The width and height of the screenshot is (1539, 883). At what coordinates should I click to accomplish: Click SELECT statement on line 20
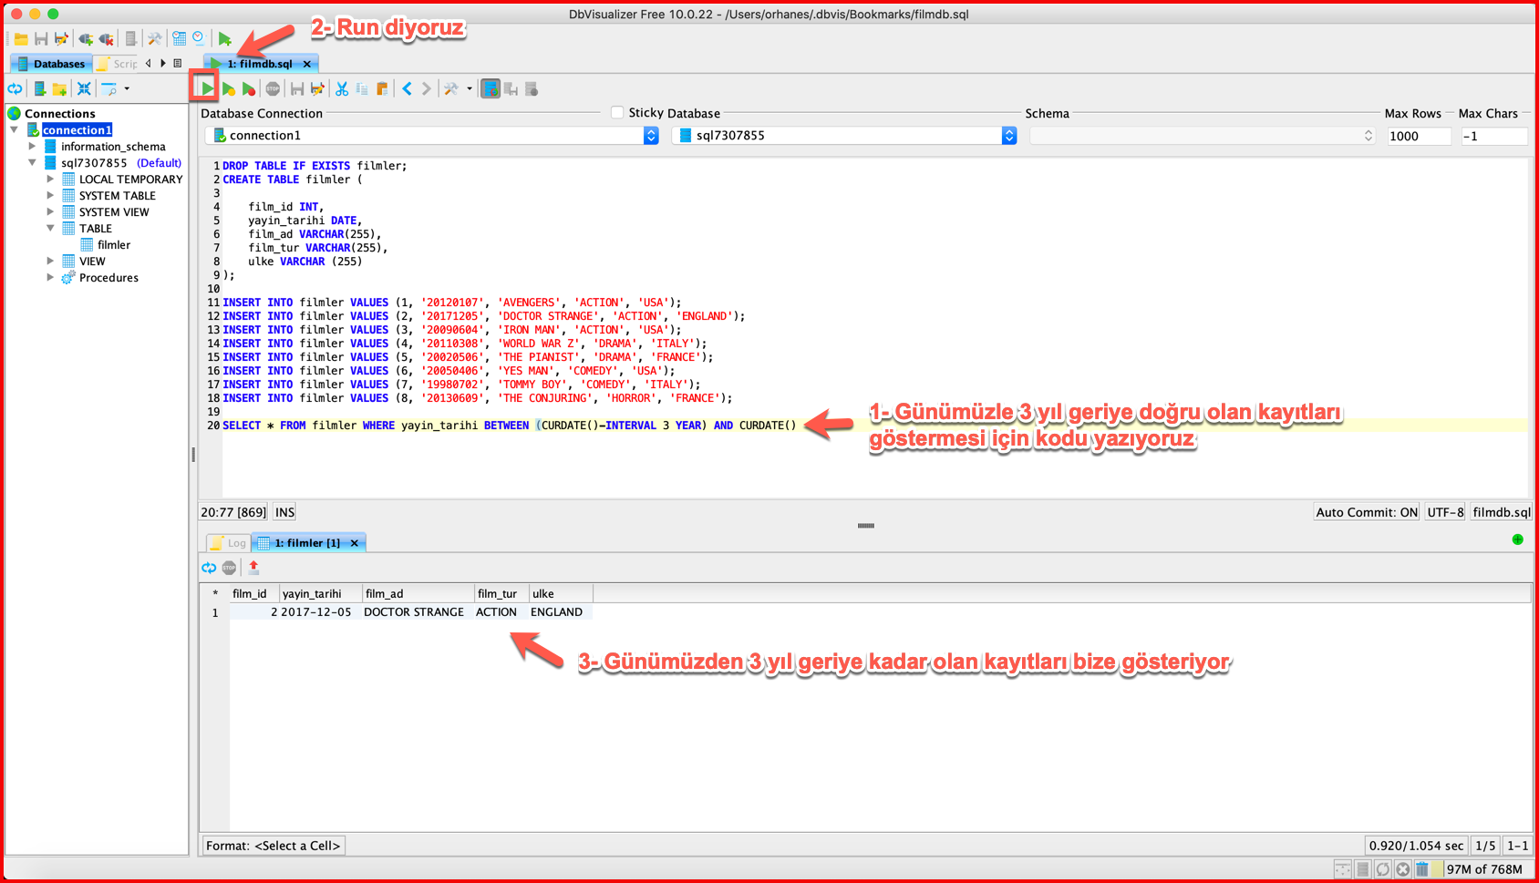pyautogui.click(x=510, y=426)
